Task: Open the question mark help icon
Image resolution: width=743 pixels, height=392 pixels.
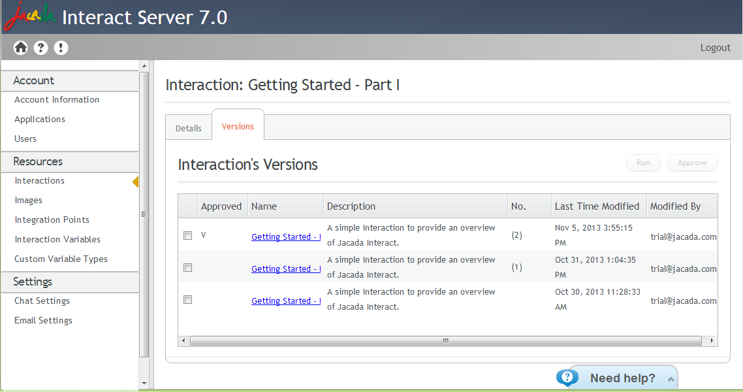Action: point(40,48)
